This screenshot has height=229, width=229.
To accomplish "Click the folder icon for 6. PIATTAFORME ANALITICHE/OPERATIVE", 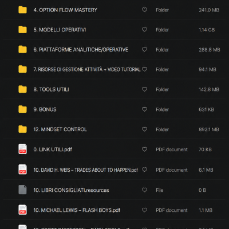I will 22,49.
